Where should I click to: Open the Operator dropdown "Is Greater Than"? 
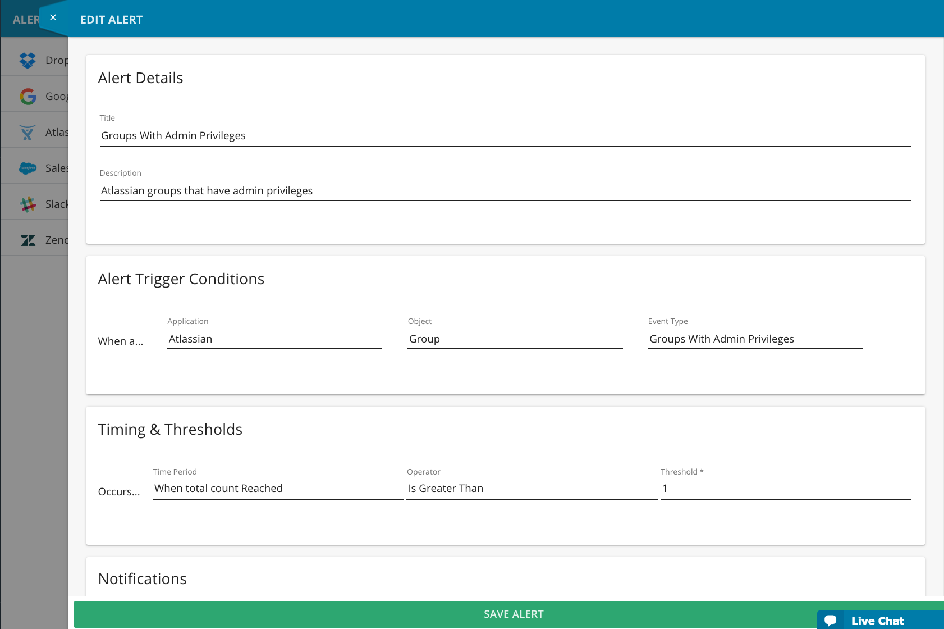click(532, 489)
